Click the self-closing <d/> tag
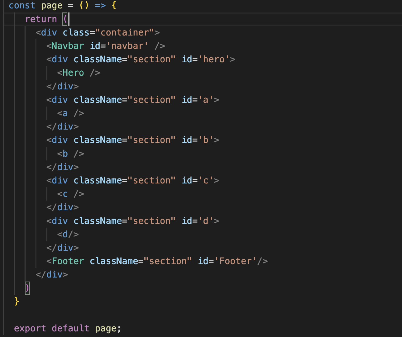 coord(68,234)
